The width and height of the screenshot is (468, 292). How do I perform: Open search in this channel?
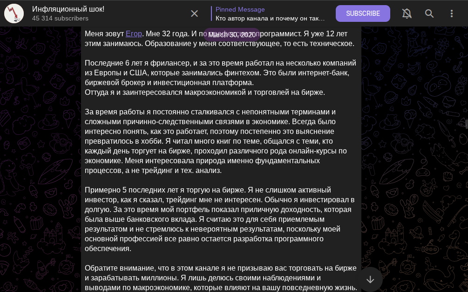coord(429,13)
